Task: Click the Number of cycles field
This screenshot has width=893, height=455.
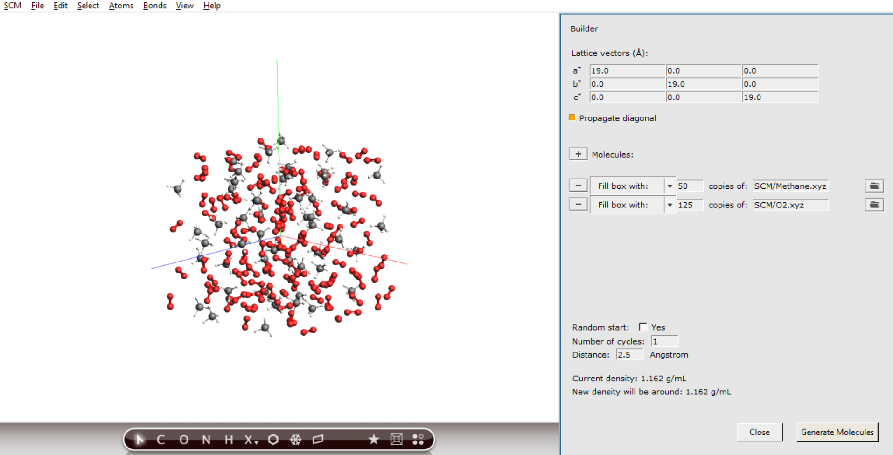Action: [664, 341]
